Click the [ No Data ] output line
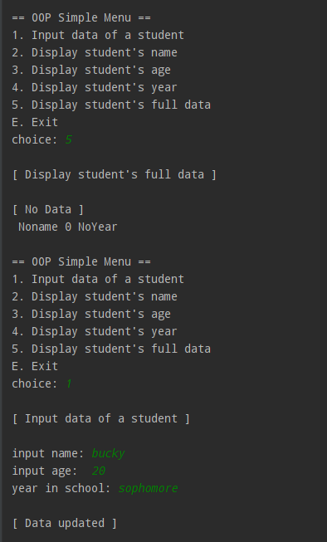 click(x=48, y=209)
